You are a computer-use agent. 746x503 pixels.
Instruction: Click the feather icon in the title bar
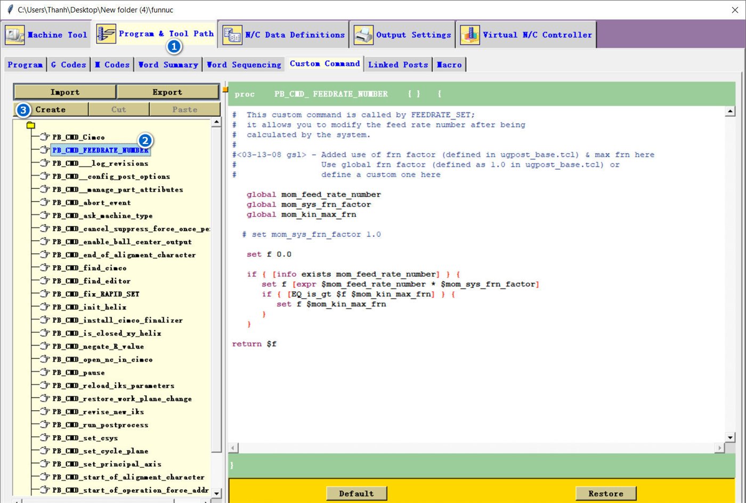tap(10, 10)
